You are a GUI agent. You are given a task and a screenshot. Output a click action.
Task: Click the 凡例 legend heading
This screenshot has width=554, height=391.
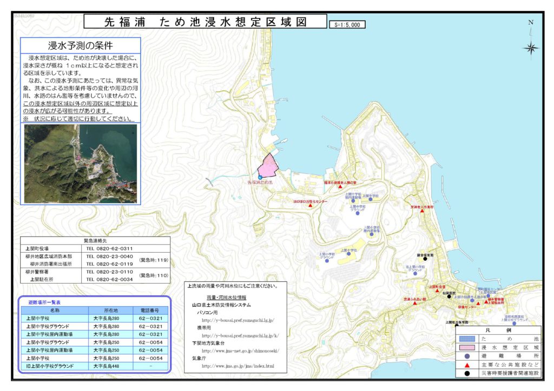pos(498,331)
